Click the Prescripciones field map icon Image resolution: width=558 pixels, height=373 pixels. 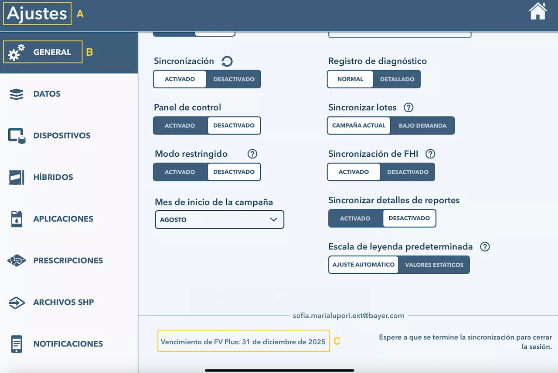(x=16, y=260)
